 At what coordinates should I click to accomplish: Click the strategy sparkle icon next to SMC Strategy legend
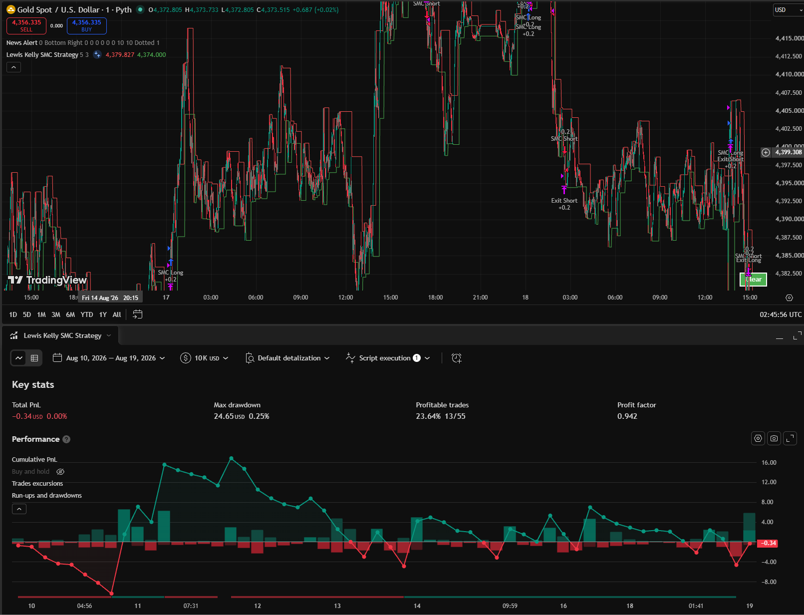click(97, 54)
